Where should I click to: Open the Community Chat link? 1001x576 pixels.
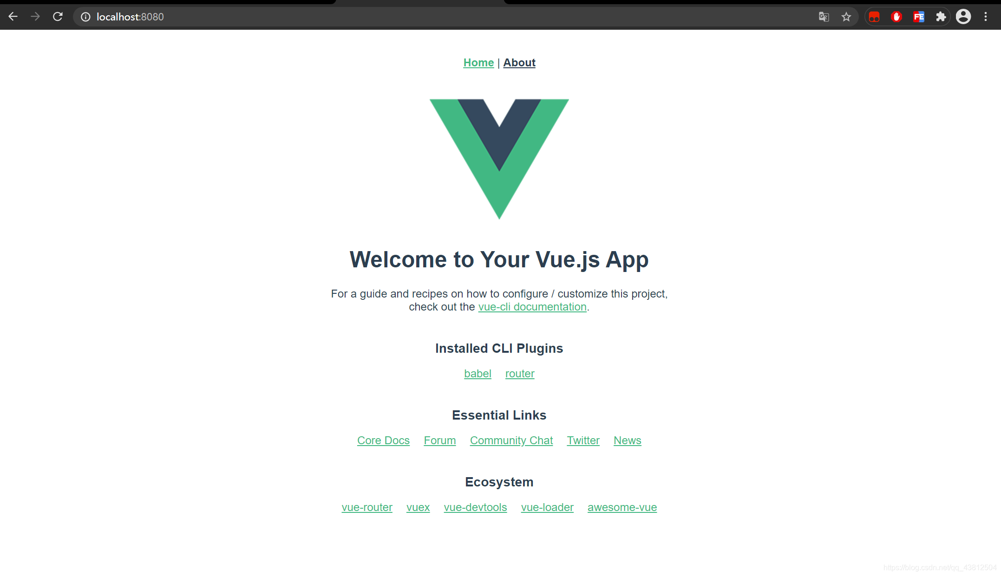[511, 440]
